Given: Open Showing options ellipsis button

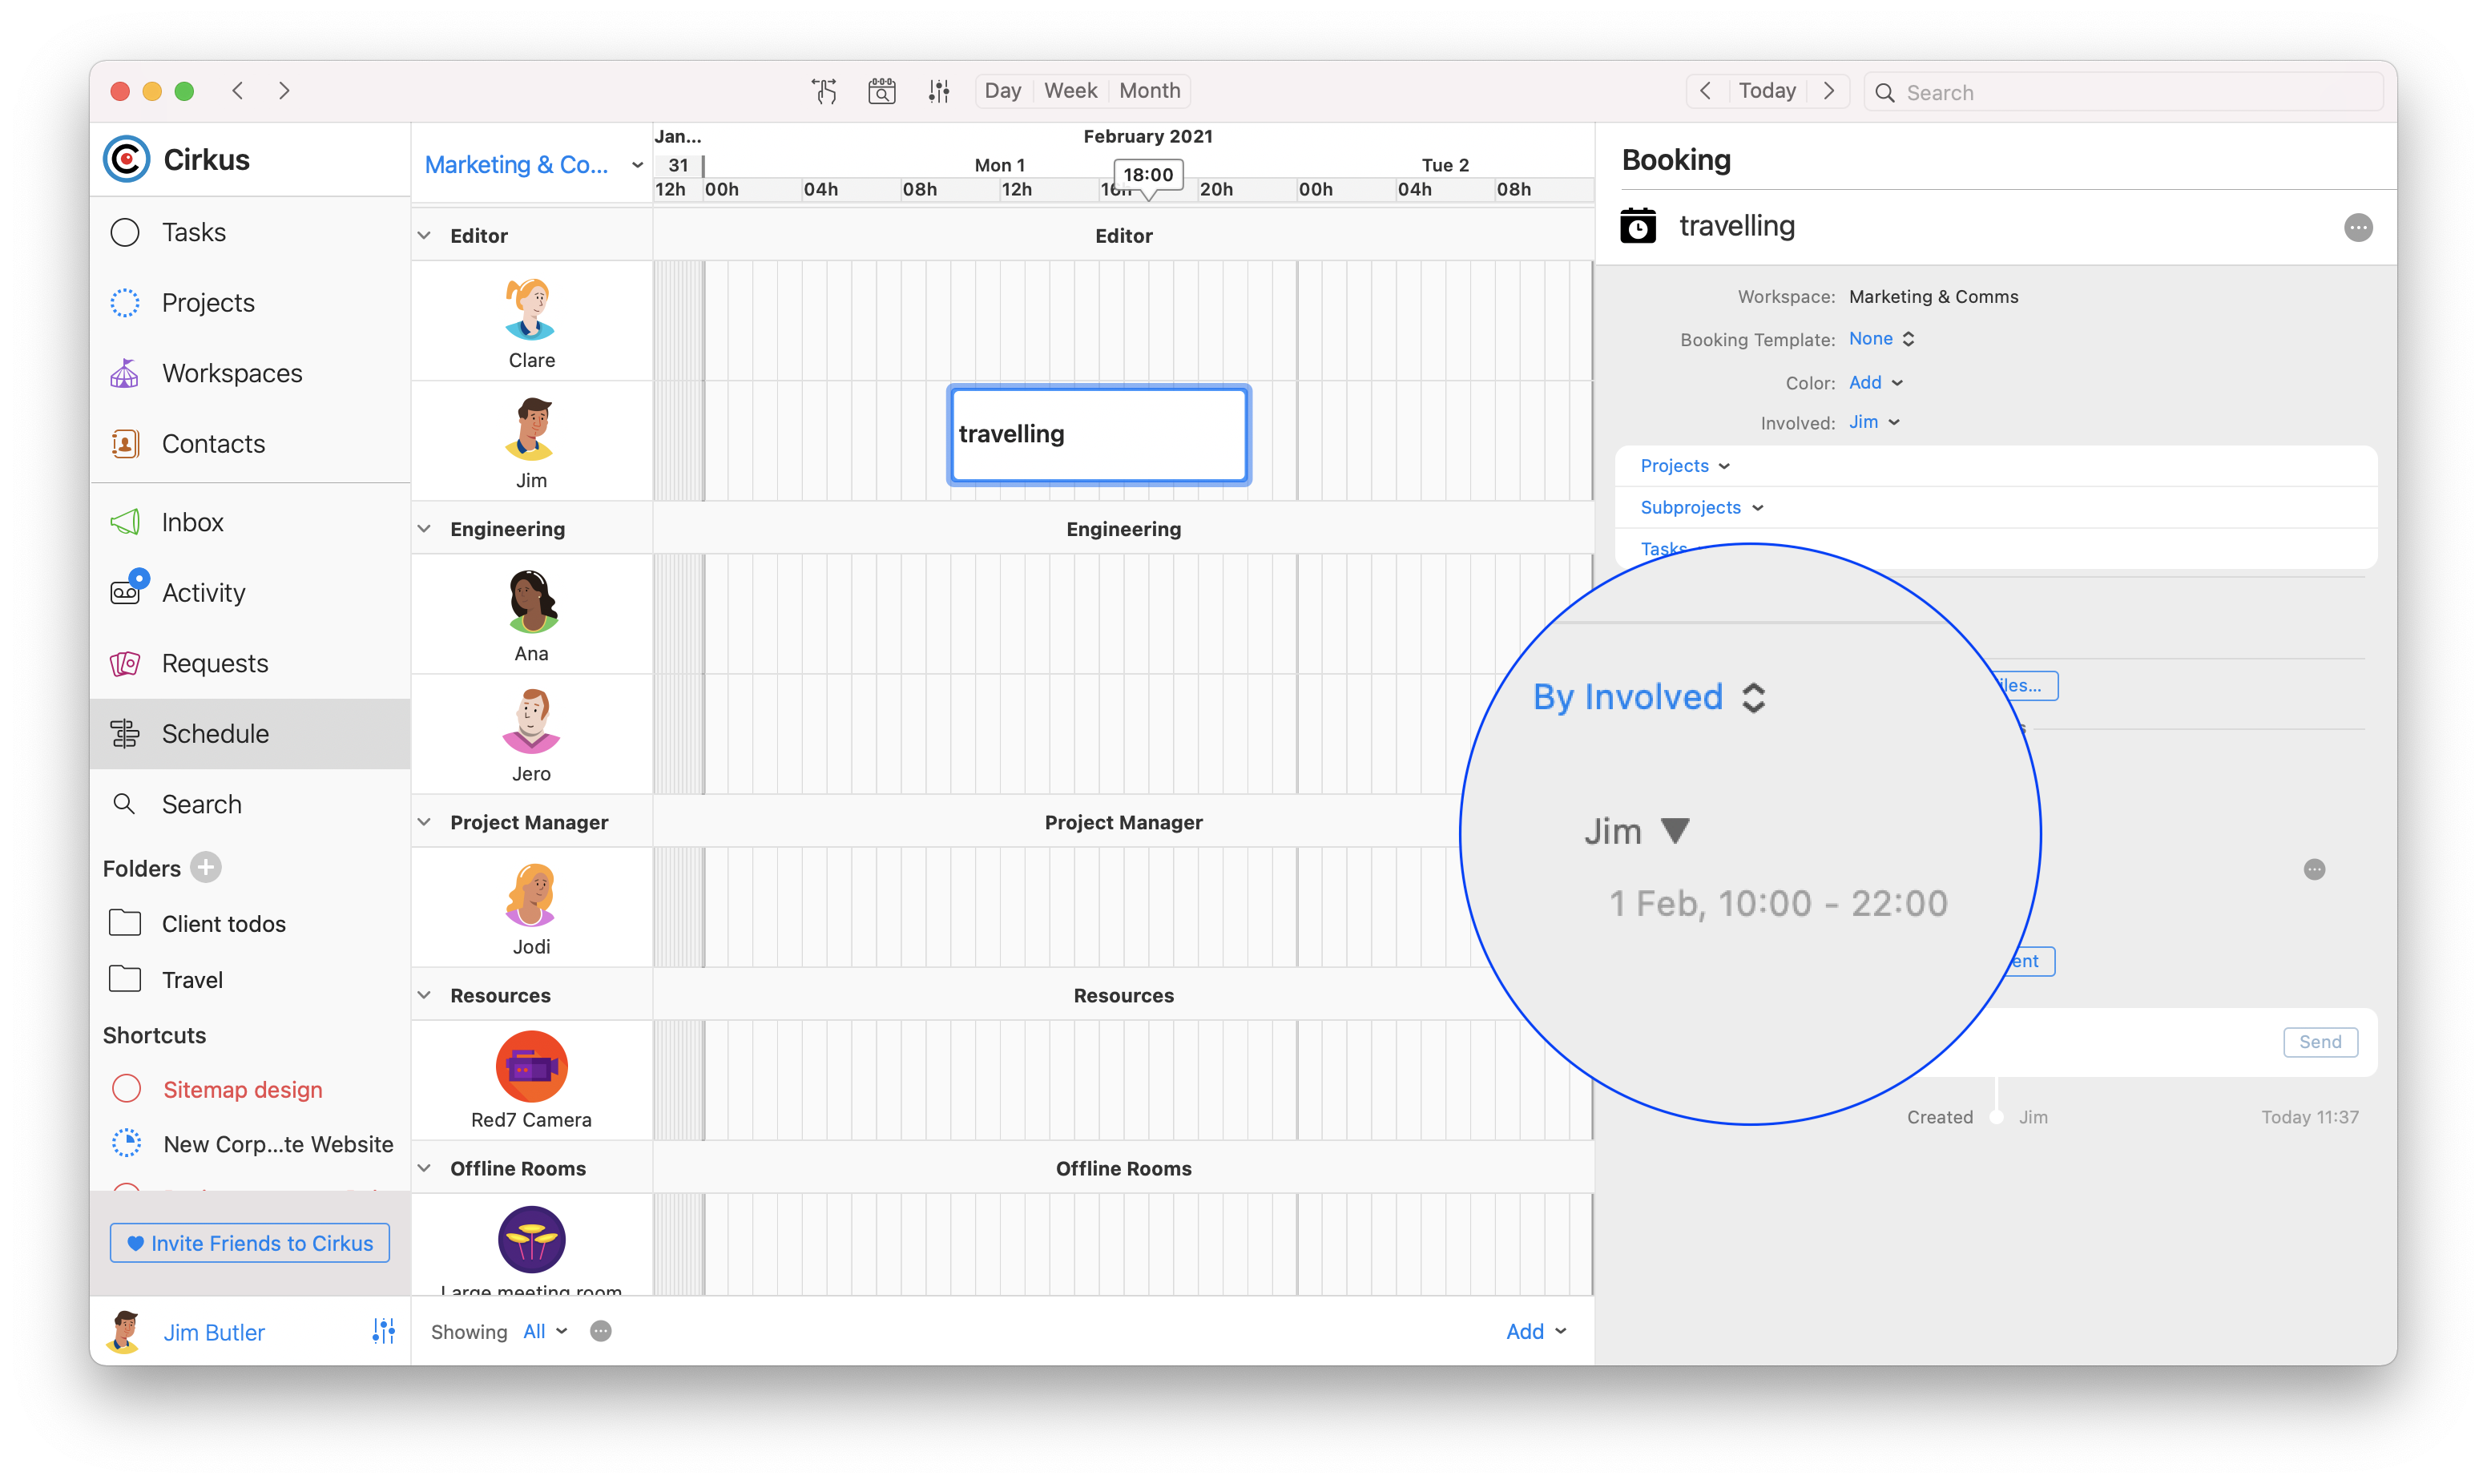Looking at the screenshot, I should (x=601, y=1331).
